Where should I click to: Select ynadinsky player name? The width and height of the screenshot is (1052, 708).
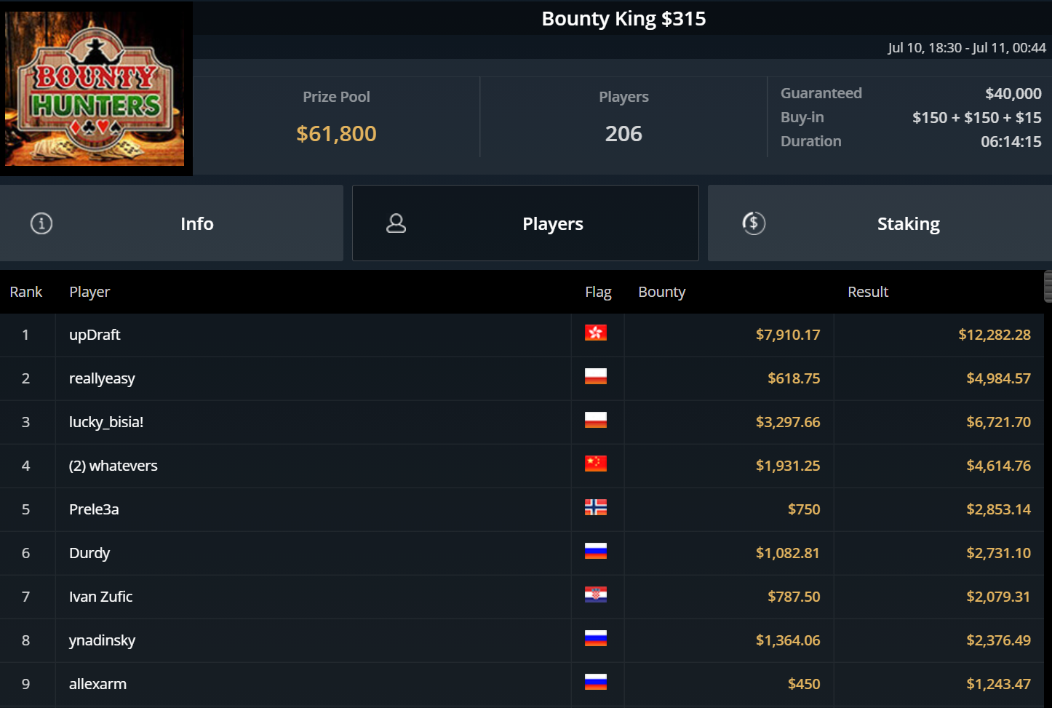(102, 640)
